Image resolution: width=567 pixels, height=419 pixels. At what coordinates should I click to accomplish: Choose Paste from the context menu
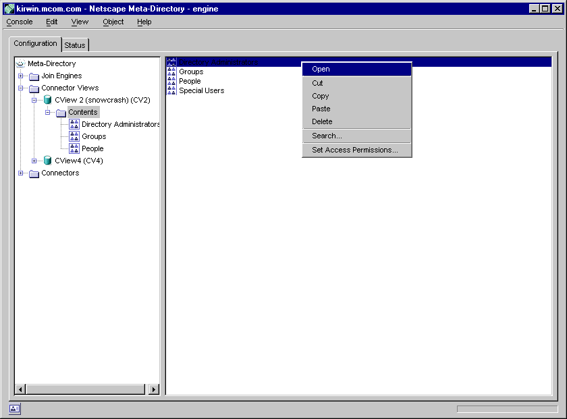(357, 109)
